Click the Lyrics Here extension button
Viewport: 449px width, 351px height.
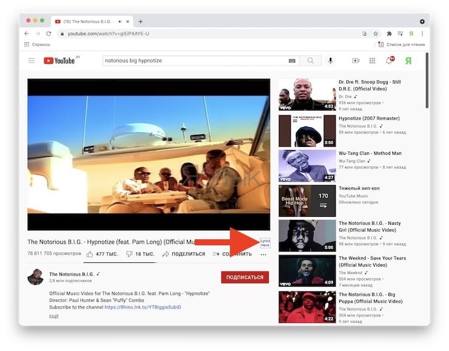pyautogui.click(x=265, y=243)
